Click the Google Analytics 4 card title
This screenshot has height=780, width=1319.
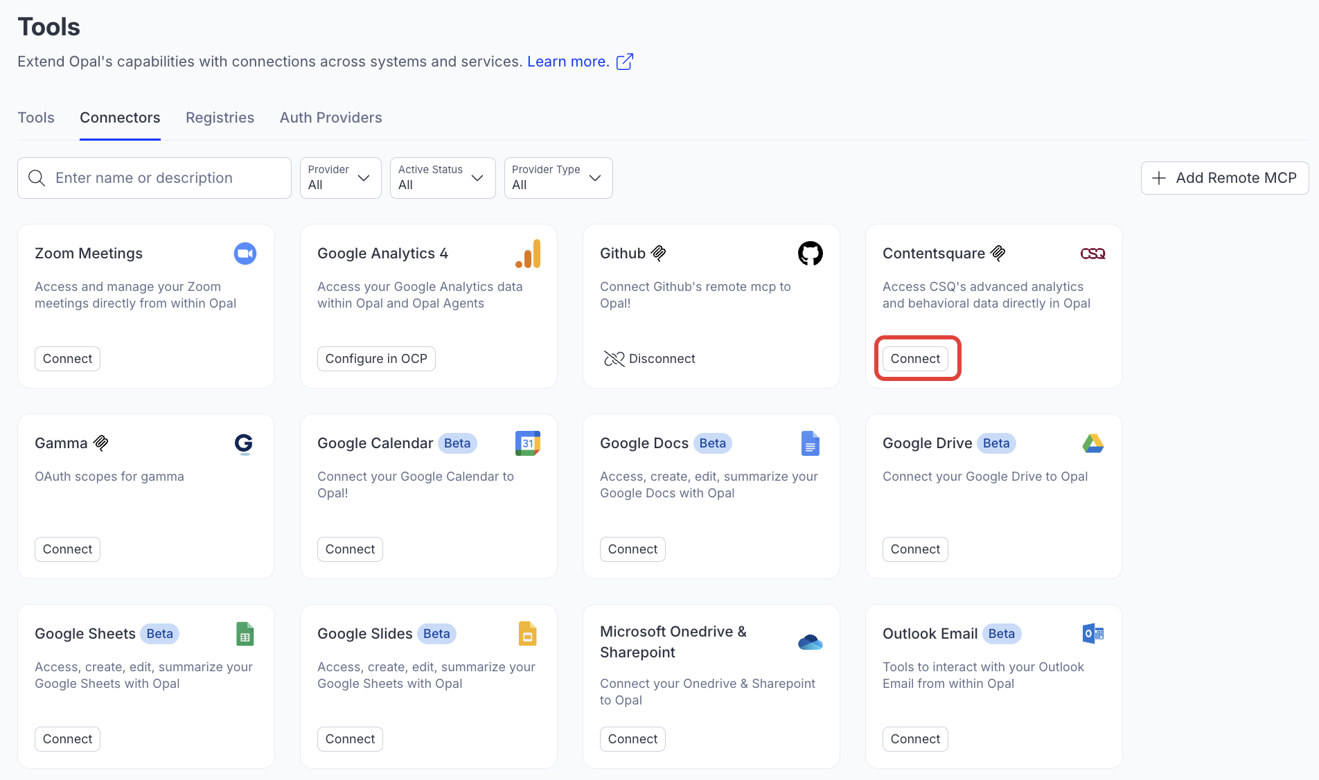tap(382, 254)
